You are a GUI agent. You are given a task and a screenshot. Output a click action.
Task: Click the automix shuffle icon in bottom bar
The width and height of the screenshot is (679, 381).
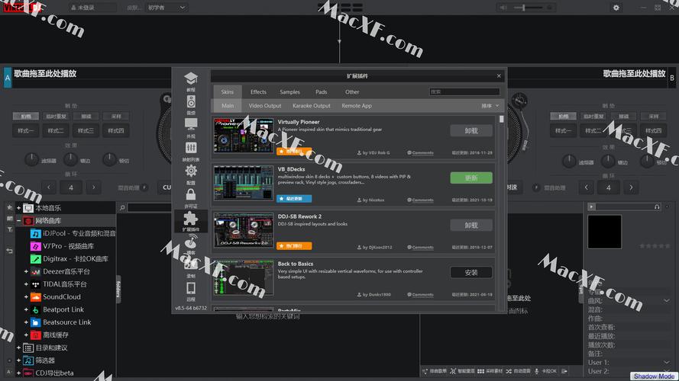(509, 371)
